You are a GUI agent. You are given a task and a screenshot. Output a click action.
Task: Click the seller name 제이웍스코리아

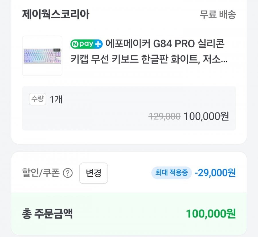56,14
